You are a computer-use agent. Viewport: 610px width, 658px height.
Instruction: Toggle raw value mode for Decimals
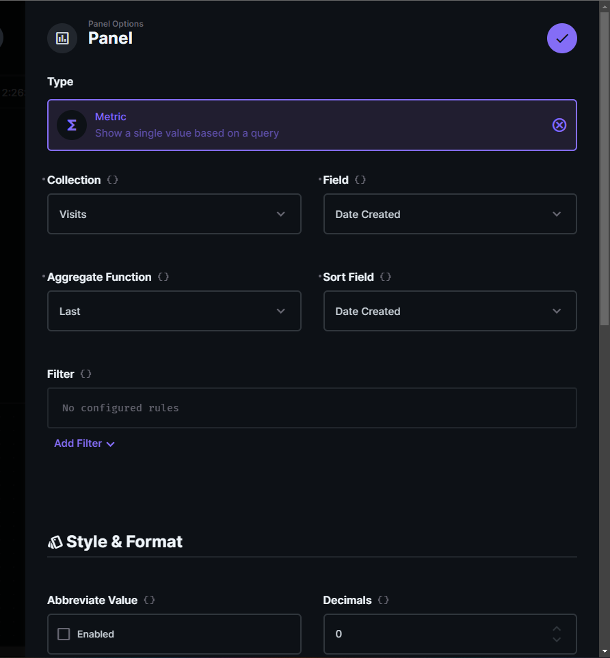[x=383, y=600]
